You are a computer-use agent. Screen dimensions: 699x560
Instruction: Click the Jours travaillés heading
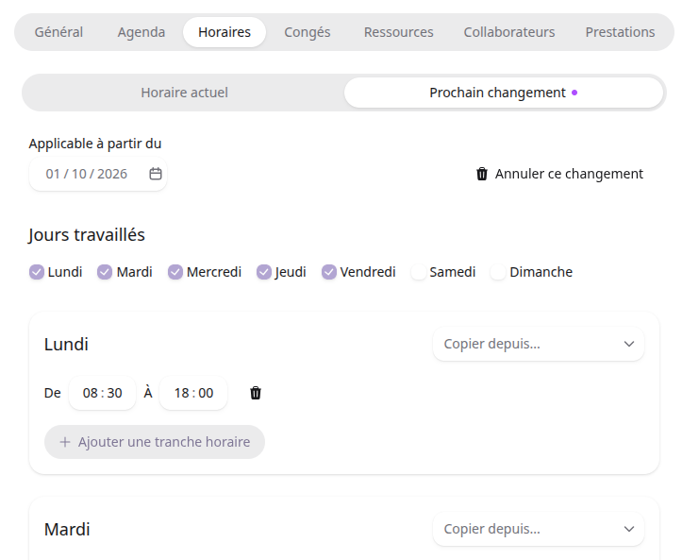point(87,235)
